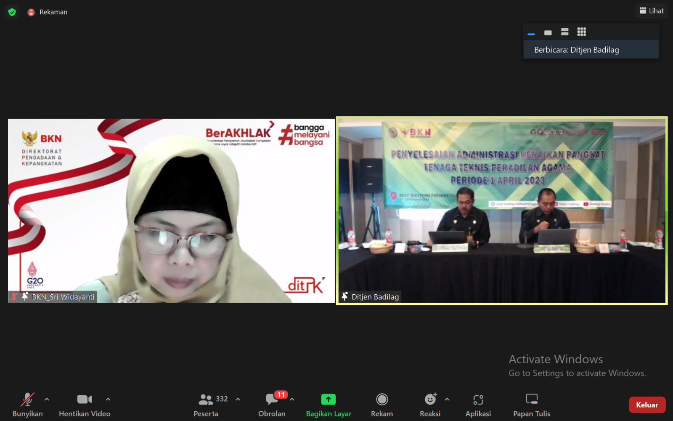Click the red Keluar leave button
Image resolution: width=673 pixels, height=421 pixels.
click(x=647, y=405)
